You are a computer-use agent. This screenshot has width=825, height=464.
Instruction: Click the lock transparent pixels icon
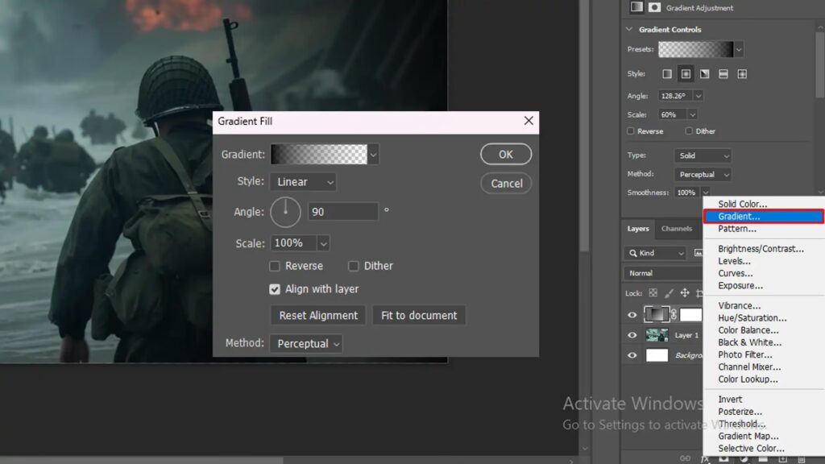(653, 293)
